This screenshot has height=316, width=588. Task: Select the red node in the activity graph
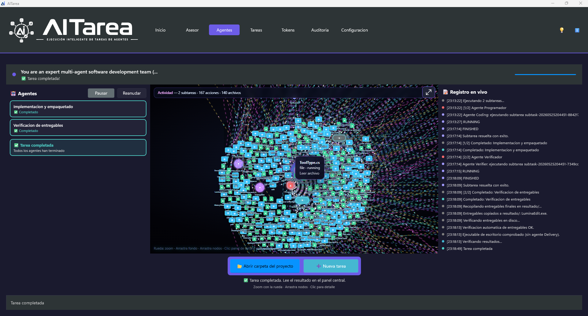pos(290,185)
